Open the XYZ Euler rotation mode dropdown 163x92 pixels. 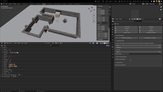click(x=103, y=23)
